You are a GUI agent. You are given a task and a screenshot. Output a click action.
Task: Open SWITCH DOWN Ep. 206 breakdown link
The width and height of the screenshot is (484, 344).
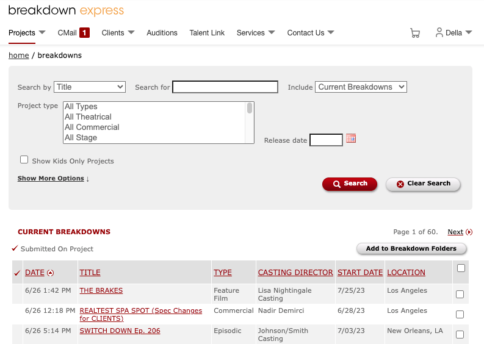120,331
